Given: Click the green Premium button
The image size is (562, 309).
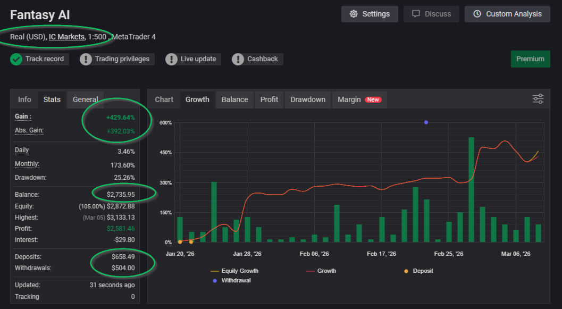Looking at the screenshot, I should (530, 59).
